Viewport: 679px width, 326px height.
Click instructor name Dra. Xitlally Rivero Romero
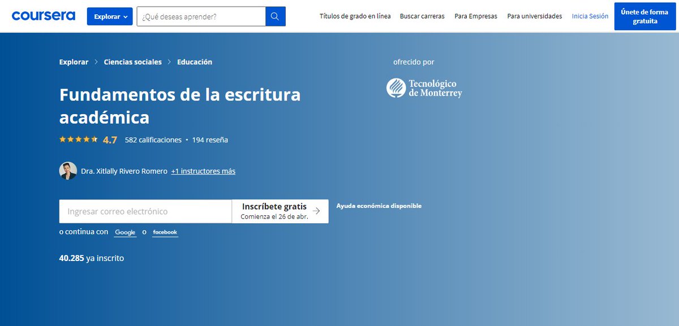tap(124, 171)
